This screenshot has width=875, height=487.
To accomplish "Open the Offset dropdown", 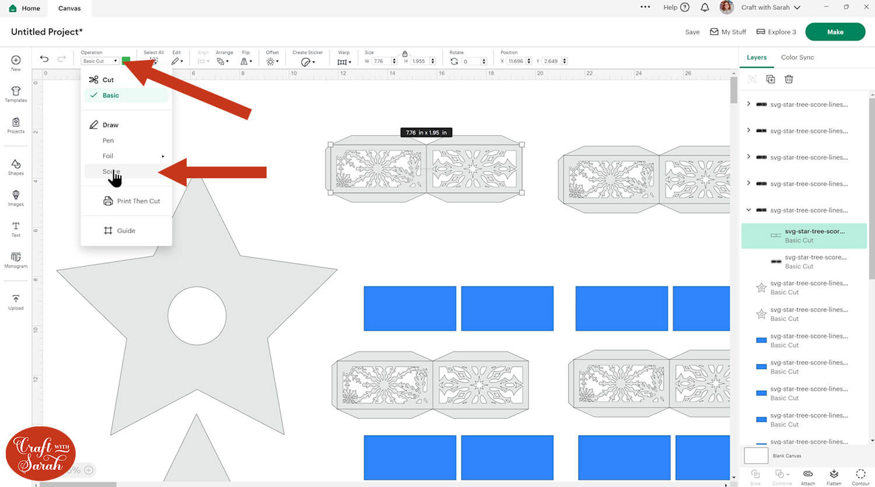I will [x=272, y=61].
